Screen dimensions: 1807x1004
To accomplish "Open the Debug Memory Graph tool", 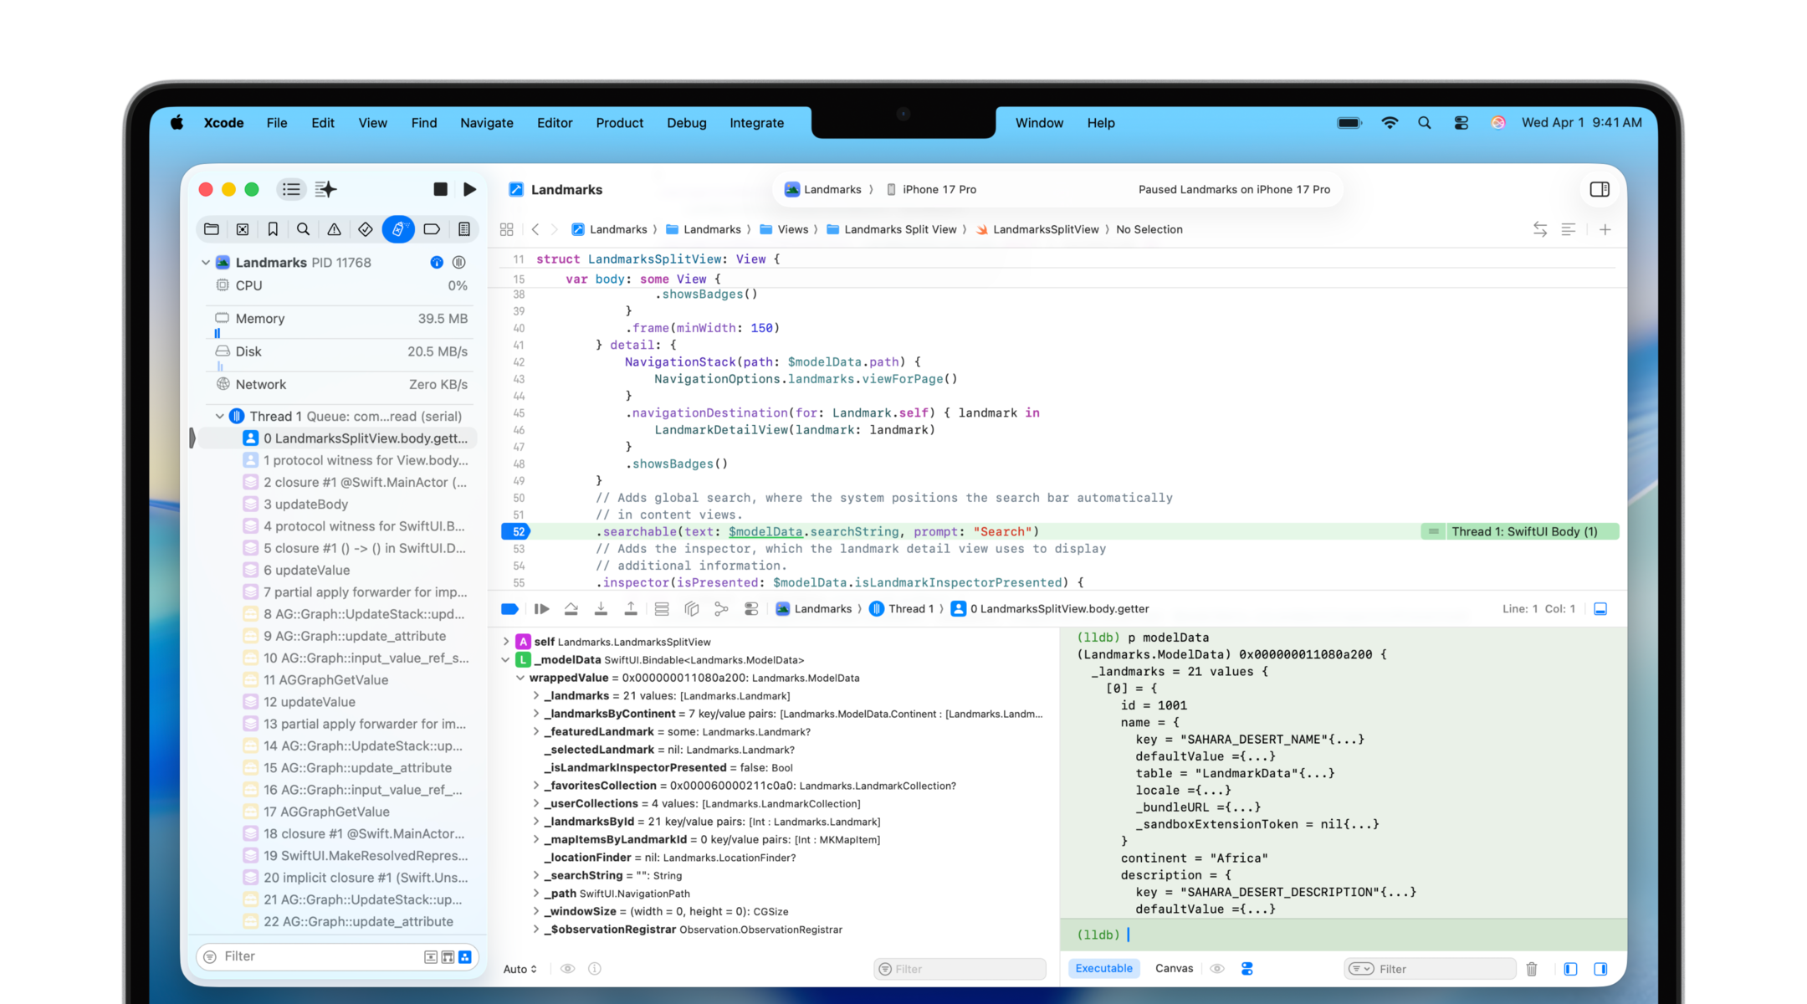I will click(721, 609).
